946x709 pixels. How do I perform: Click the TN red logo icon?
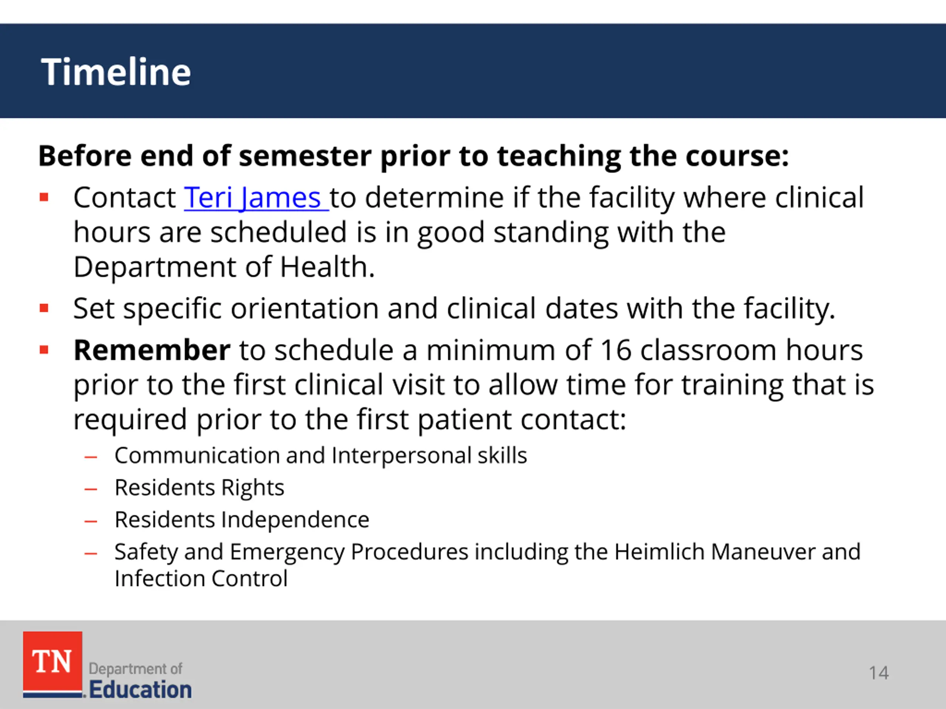pos(52,665)
